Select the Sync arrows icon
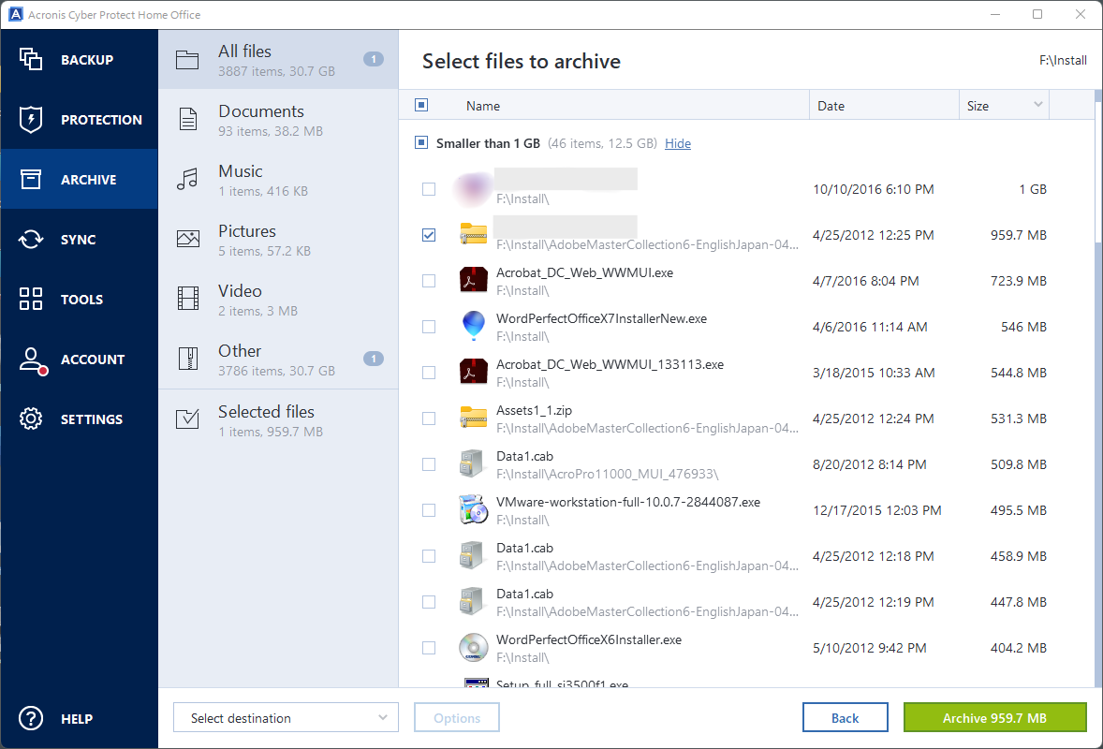Image resolution: width=1103 pixels, height=749 pixels. coord(31,240)
